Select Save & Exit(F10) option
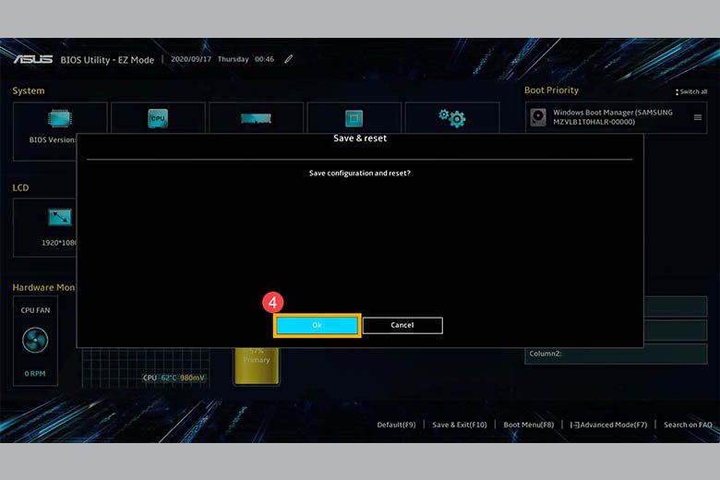The image size is (720, 480). (459, 425)
